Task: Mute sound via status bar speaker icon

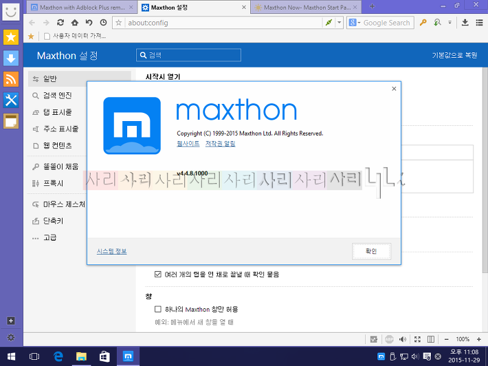Action: tap(403, 339)
